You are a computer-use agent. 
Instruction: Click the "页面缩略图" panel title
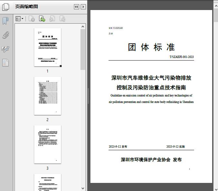[x=26, y=6]
